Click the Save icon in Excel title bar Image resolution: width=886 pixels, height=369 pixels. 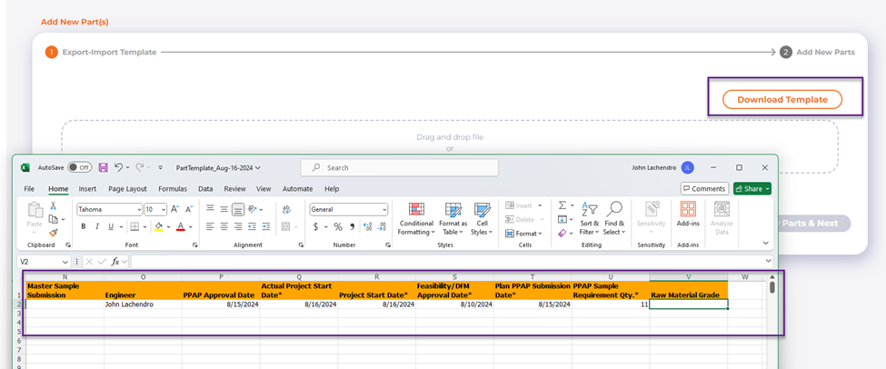103,168
